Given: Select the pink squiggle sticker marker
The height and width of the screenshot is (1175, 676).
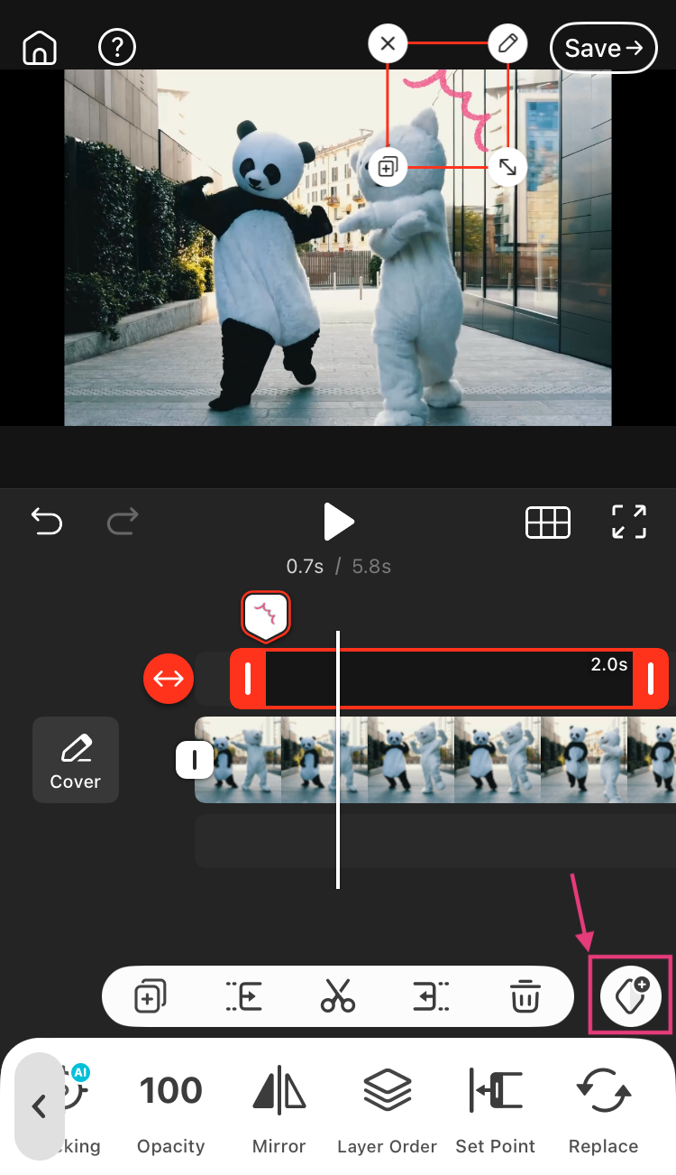Looking at the screenshot, I should click(265, 615).
